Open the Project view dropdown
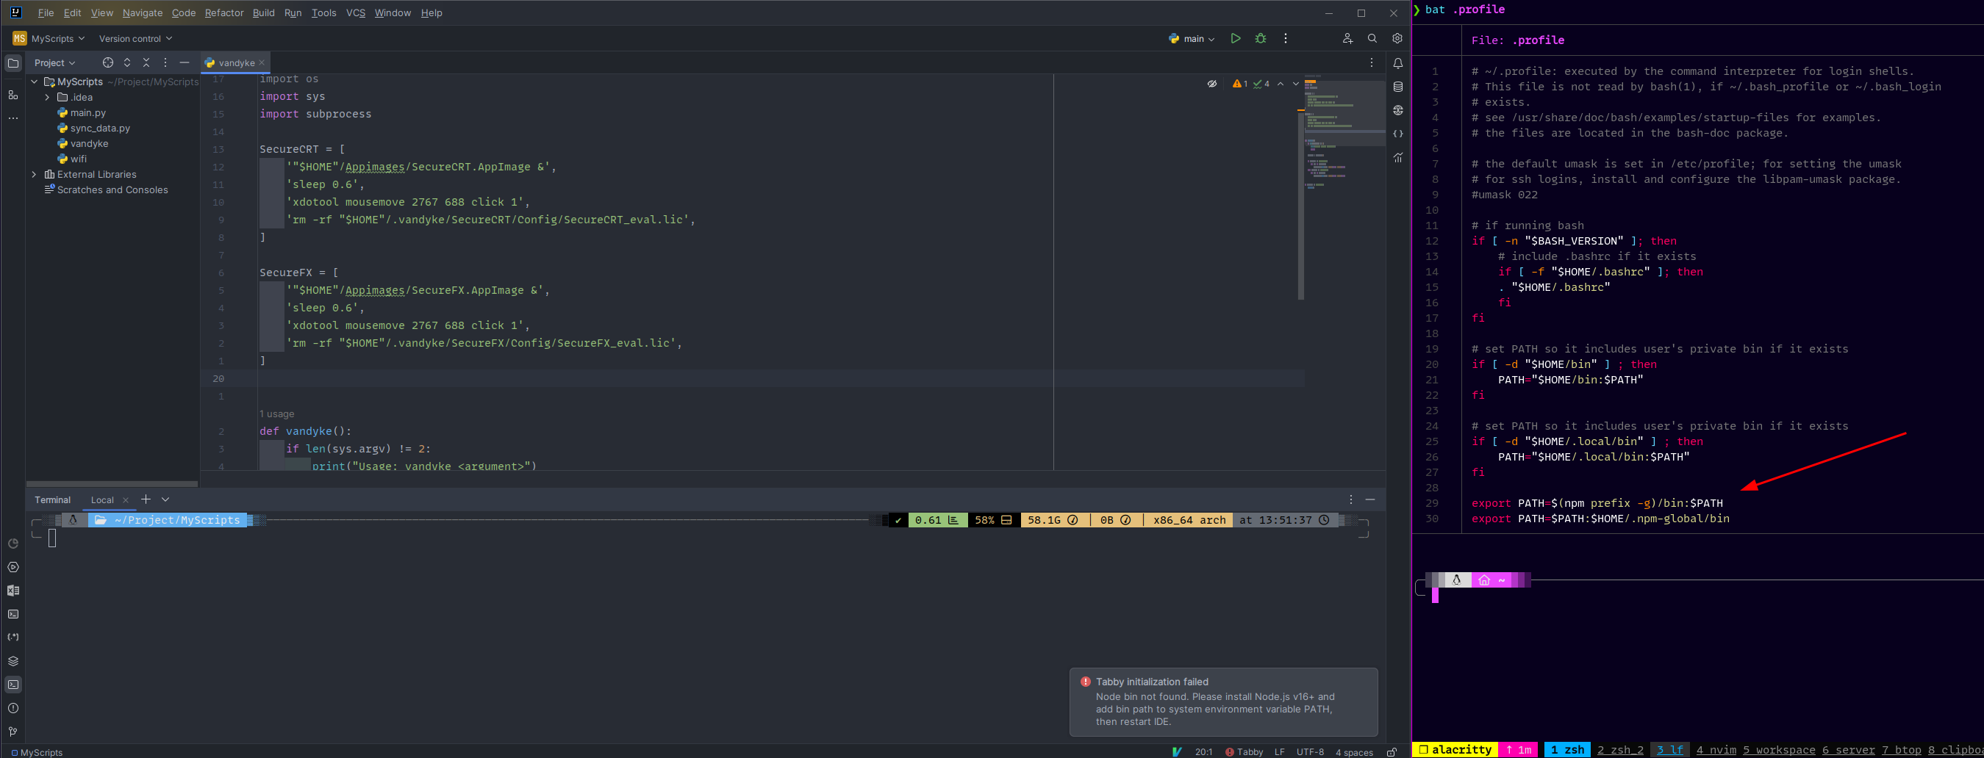Image resolution: width=1984 pixels, height=758 pixels. point(54,62)
